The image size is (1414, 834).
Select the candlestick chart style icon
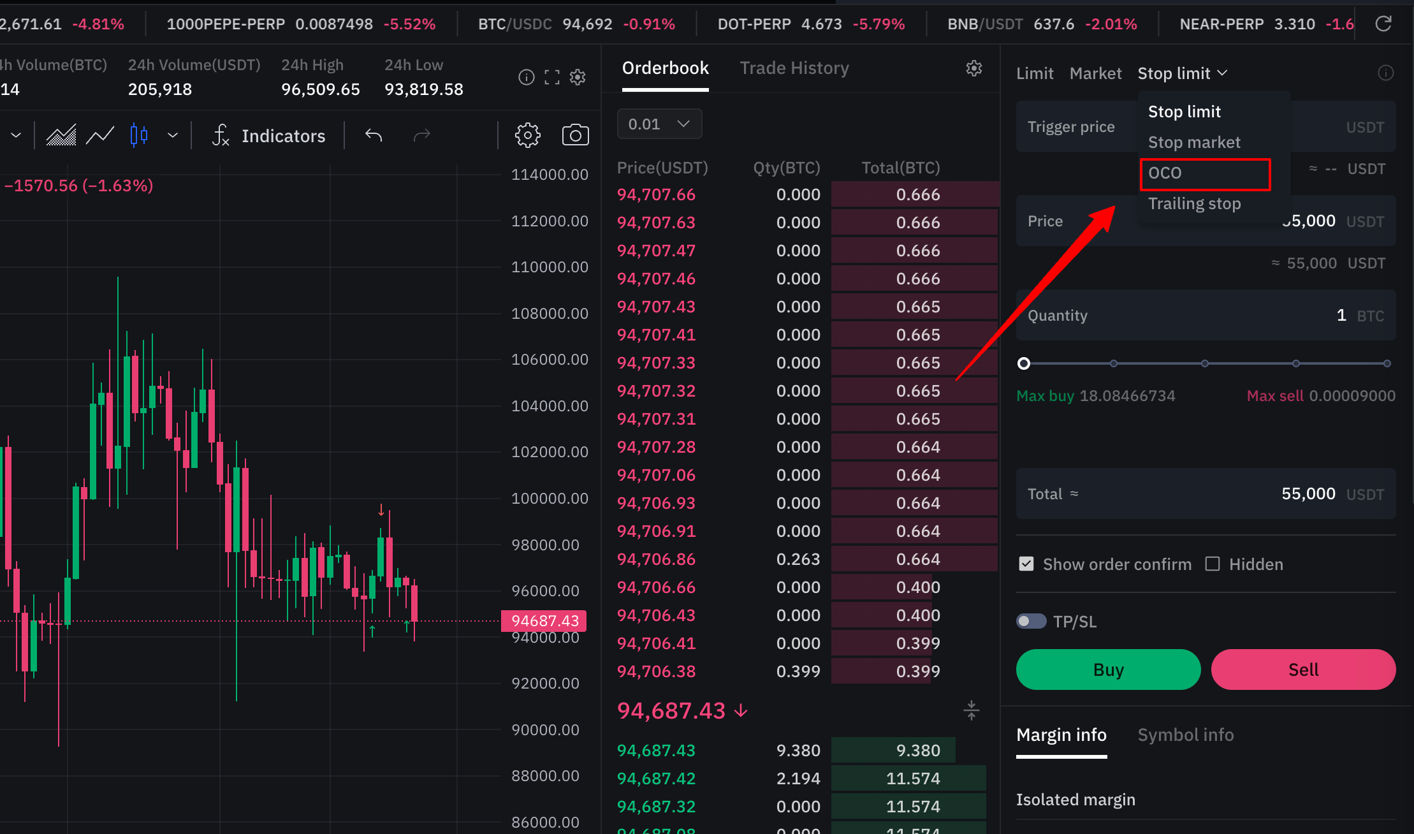click(x=139, y=135)
